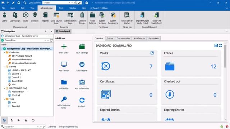Click Reset Server Cache

point(127,18)
